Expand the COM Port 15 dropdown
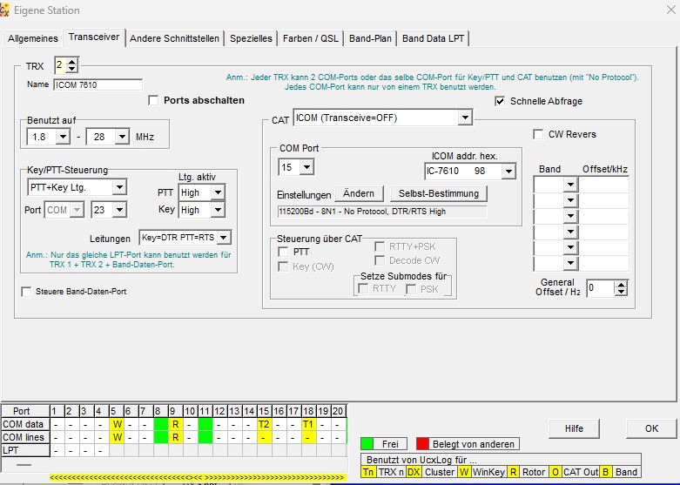Viewport: 680px width, 485px height. tap(306, 166)
